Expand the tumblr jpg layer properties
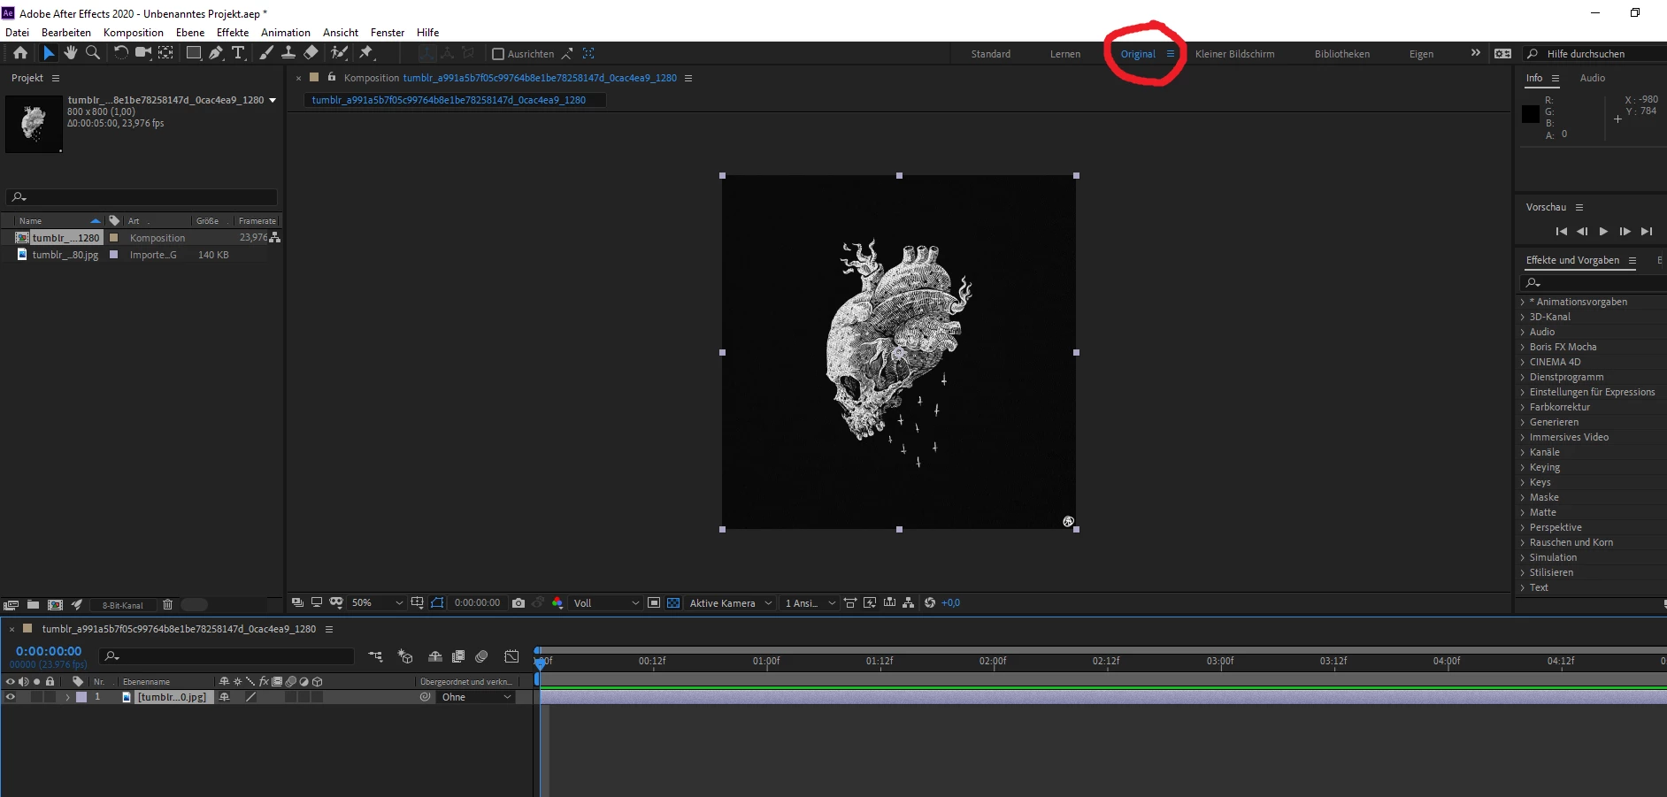This screenshot has height=797, width=1667. point(67,697)
